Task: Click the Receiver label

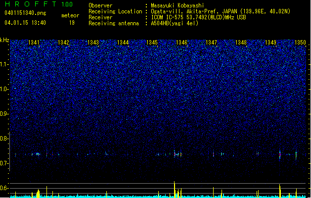Action: [100, 17]
